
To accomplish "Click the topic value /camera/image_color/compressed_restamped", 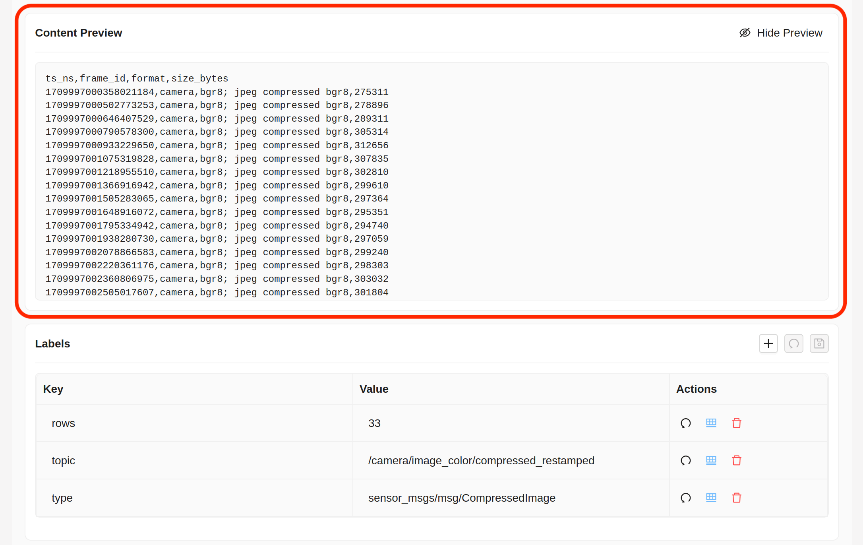I will coord(481,460).
